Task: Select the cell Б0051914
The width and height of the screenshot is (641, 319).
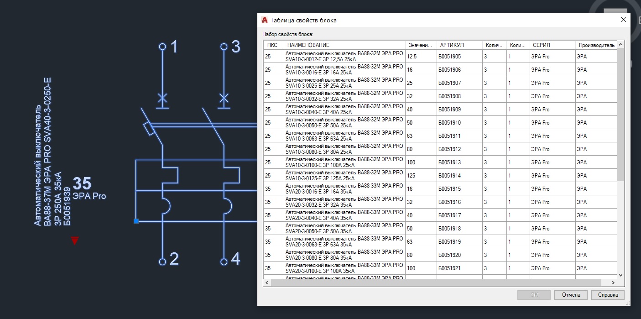Action: pyautogui.click(x=459, y=176)
